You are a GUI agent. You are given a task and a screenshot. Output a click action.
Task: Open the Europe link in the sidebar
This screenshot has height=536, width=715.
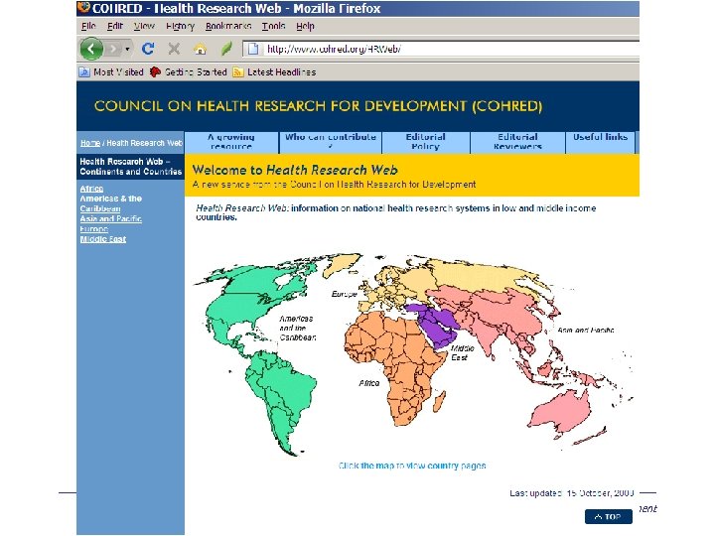(x=94, y=229)
